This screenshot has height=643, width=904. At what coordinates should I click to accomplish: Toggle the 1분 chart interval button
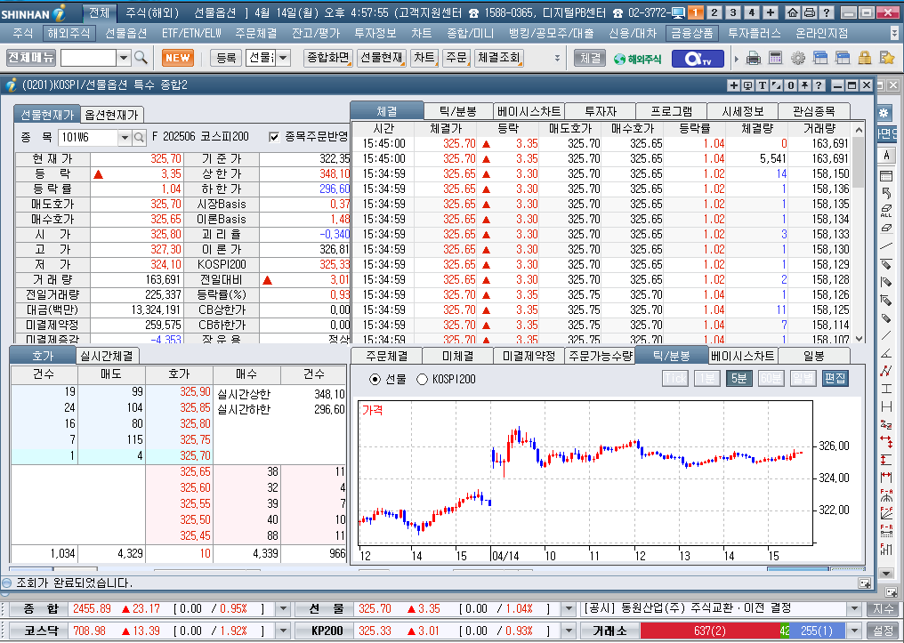[x=706, y=379]
